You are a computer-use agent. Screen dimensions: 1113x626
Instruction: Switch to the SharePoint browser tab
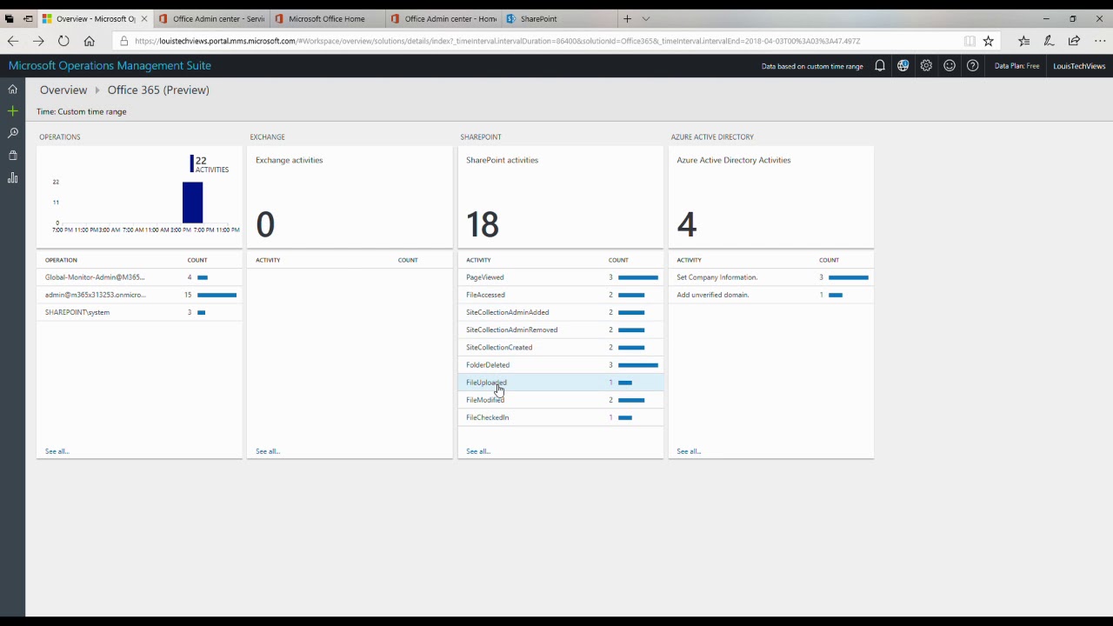coord(559,18)
